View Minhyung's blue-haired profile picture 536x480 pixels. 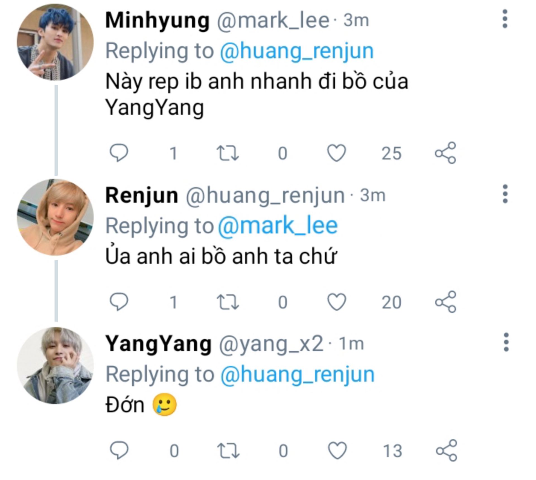(x=55, y=42)
